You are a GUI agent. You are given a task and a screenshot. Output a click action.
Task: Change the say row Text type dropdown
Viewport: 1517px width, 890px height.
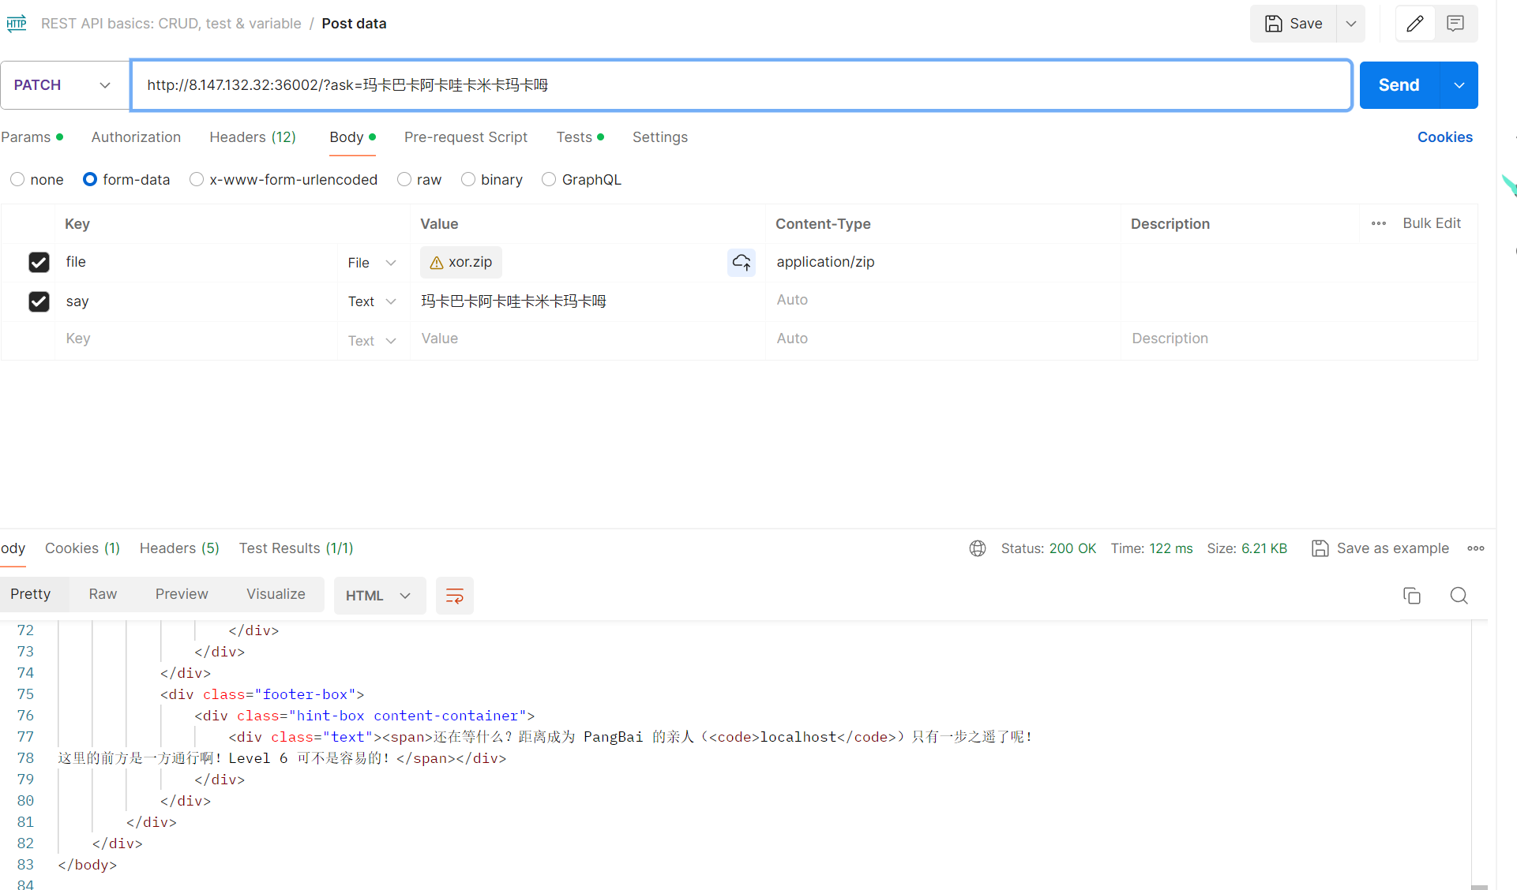[372, 301]
